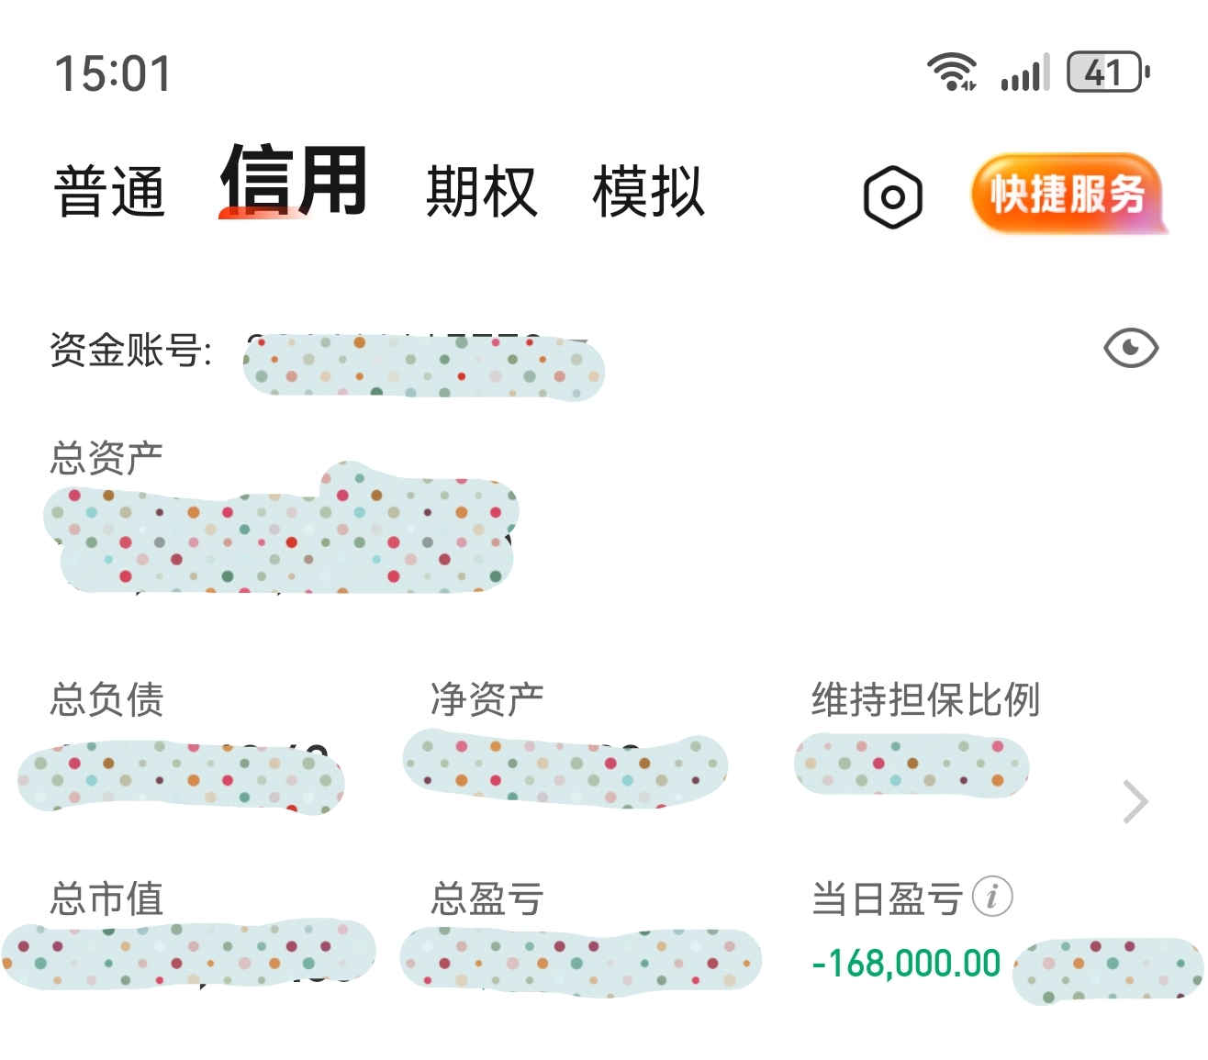Tap the 资金账号 account number field
Viewport: 1208px width, 1060px height.
click(x=423, y=367)
